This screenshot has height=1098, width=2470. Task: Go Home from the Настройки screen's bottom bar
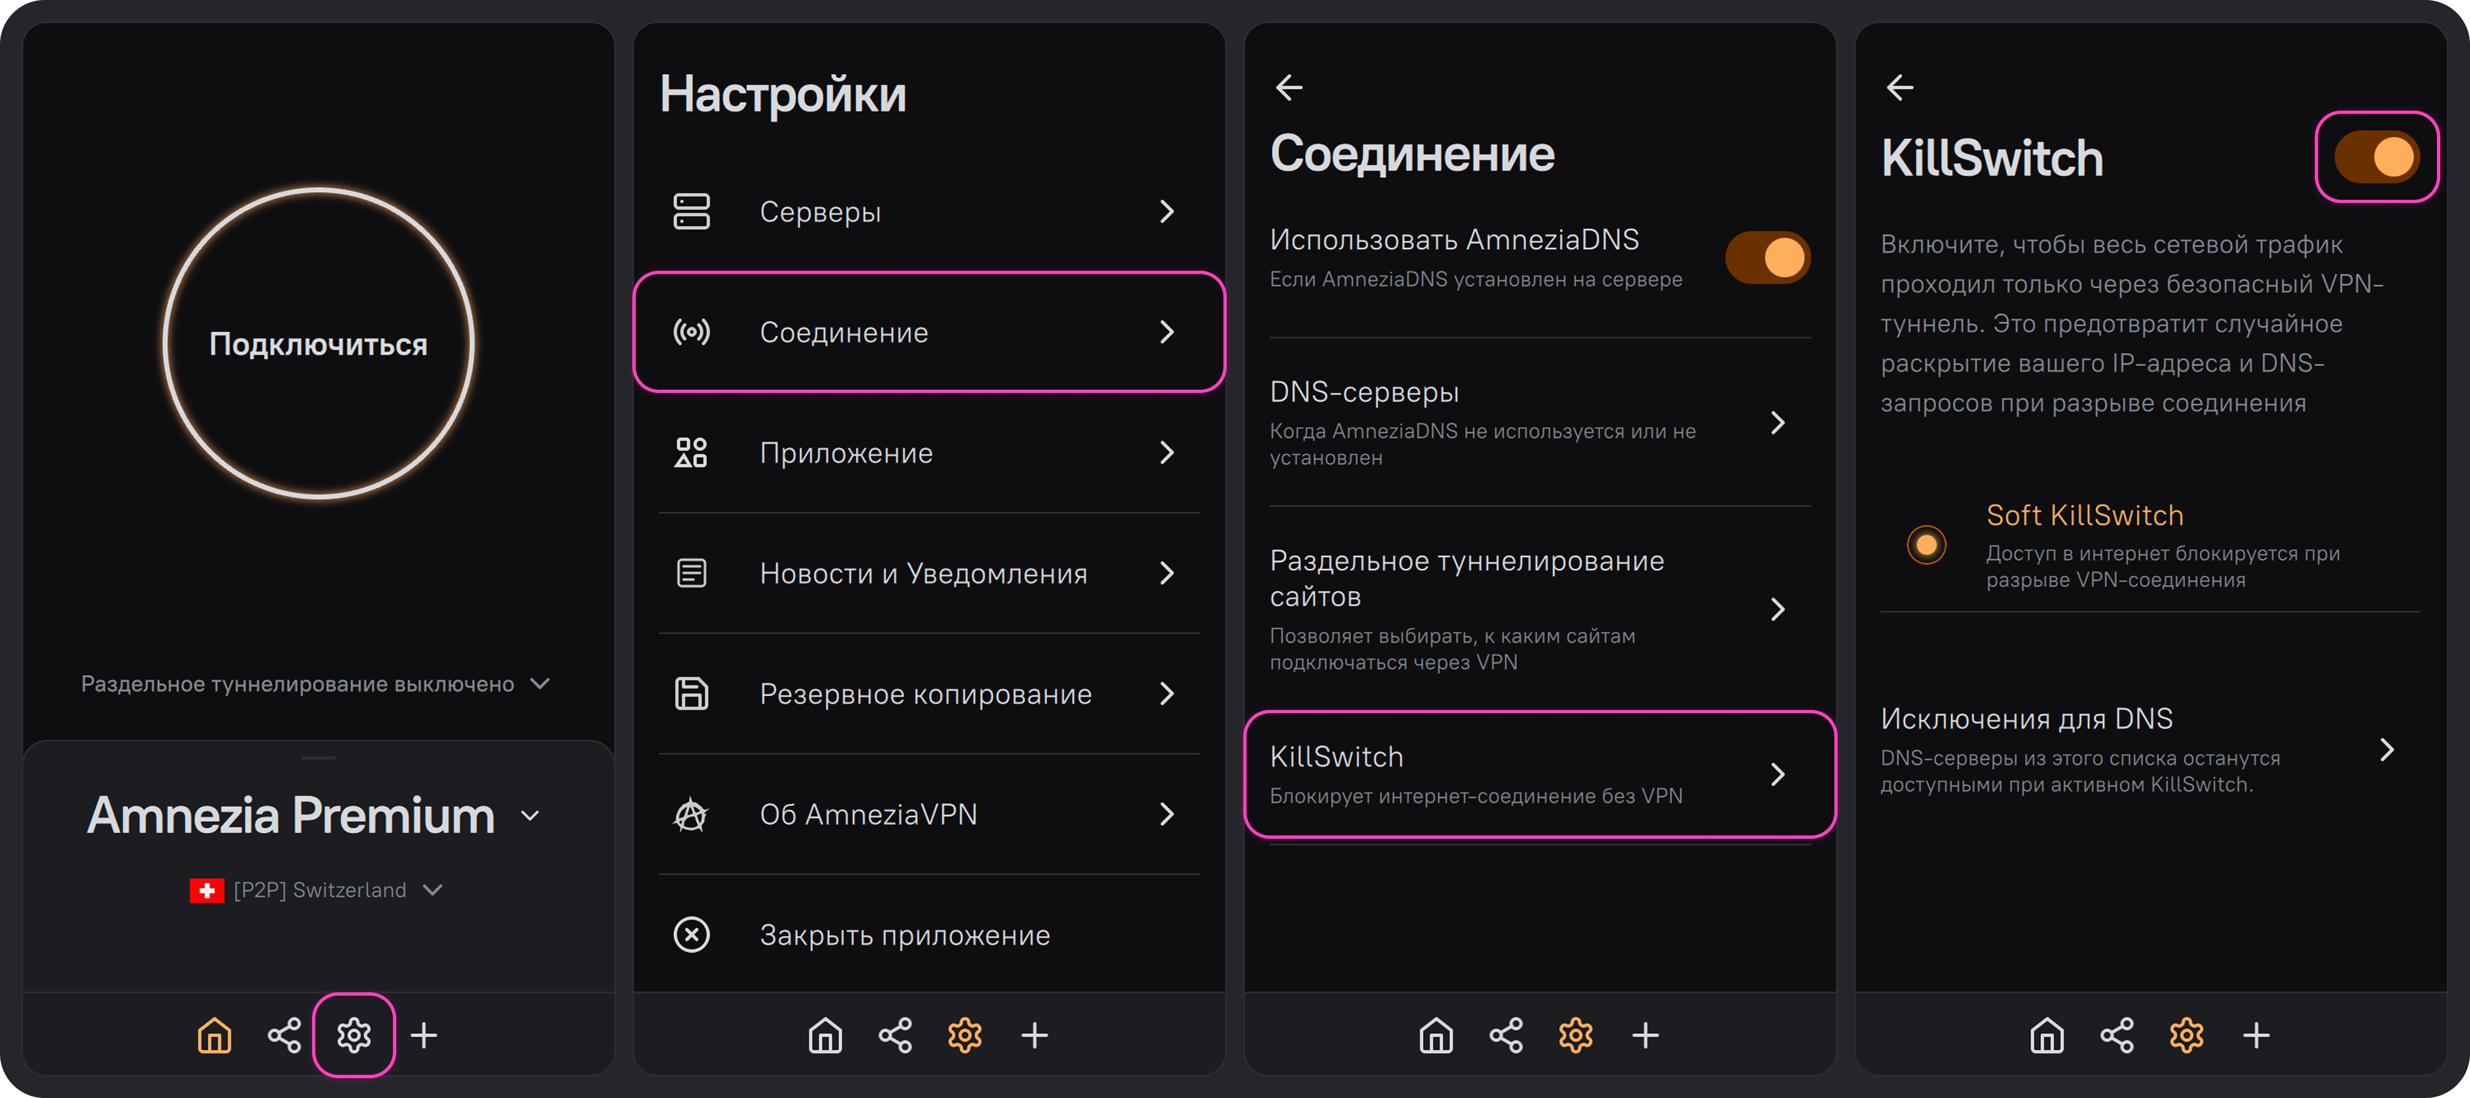(x=824, y=1036)
